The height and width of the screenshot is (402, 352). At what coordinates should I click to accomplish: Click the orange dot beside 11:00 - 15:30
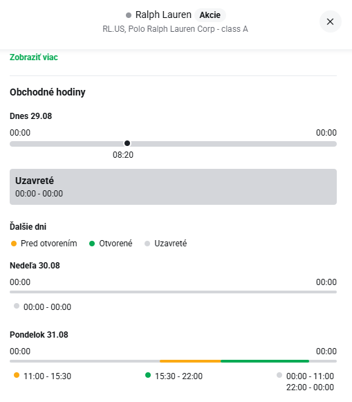click(x=17, y=375)
